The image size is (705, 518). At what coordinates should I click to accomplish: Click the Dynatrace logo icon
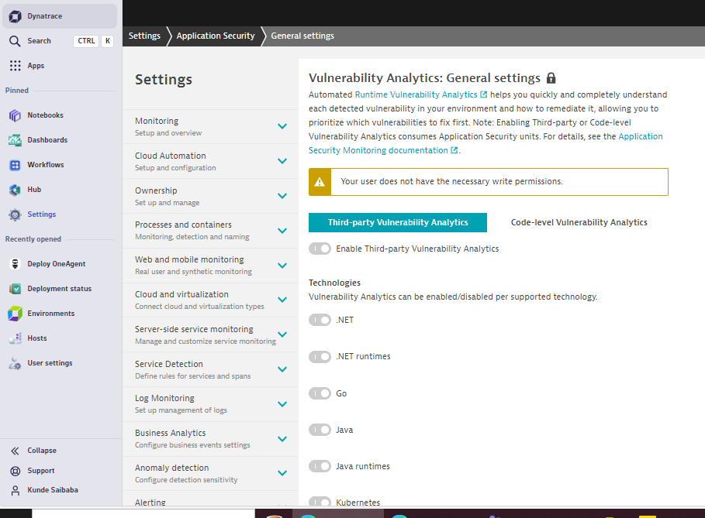(15, 16)
